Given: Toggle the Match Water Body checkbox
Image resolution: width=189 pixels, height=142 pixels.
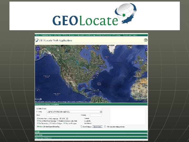Looking at the screenshot, I should (38, 118).
